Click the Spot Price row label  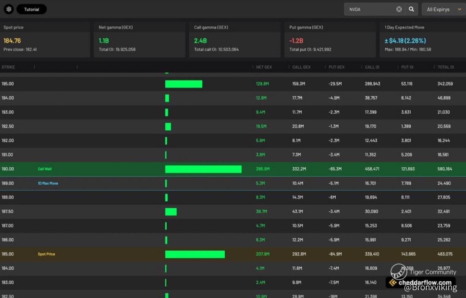coord(46,254)
